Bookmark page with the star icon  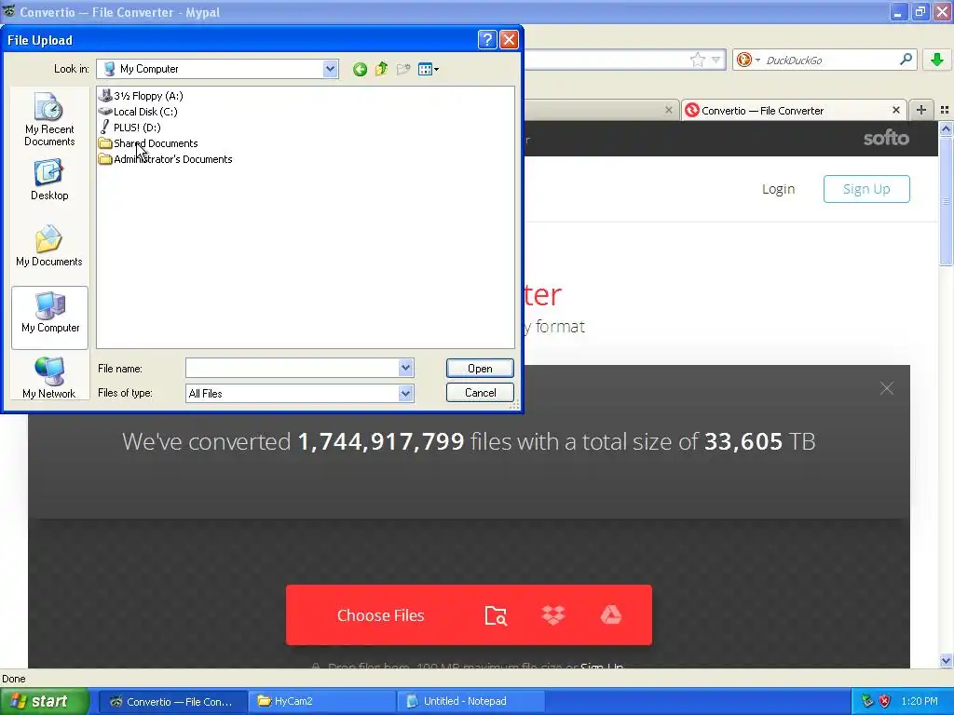(x=697, y=60)
